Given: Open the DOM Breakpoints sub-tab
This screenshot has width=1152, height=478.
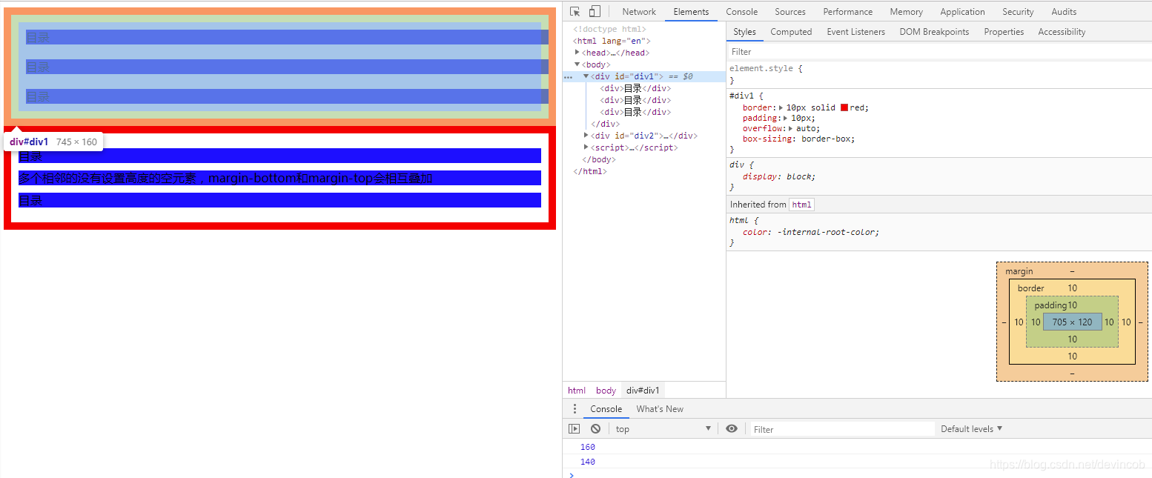Looking at the screenshot, I should coord(934,32).
